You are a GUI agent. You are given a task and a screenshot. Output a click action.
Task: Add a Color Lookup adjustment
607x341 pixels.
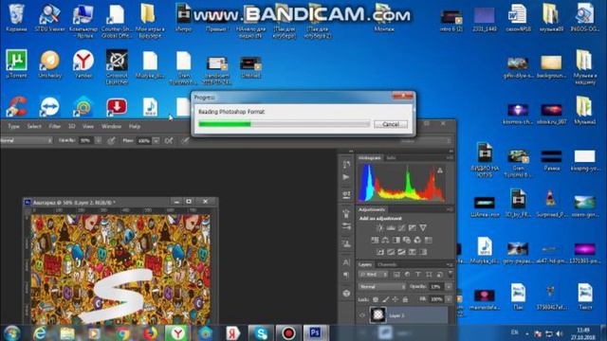coord(428,240)
